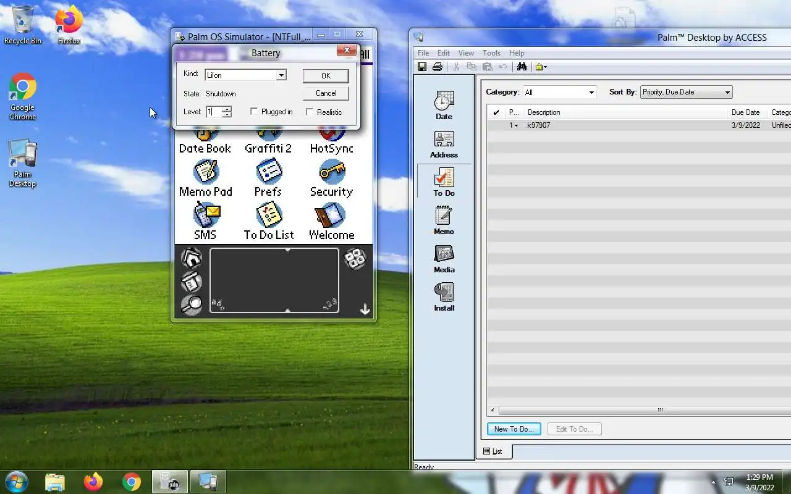This screenshot has height=494, width=791.
Task: Click the New To Do button
Action: 514,429
